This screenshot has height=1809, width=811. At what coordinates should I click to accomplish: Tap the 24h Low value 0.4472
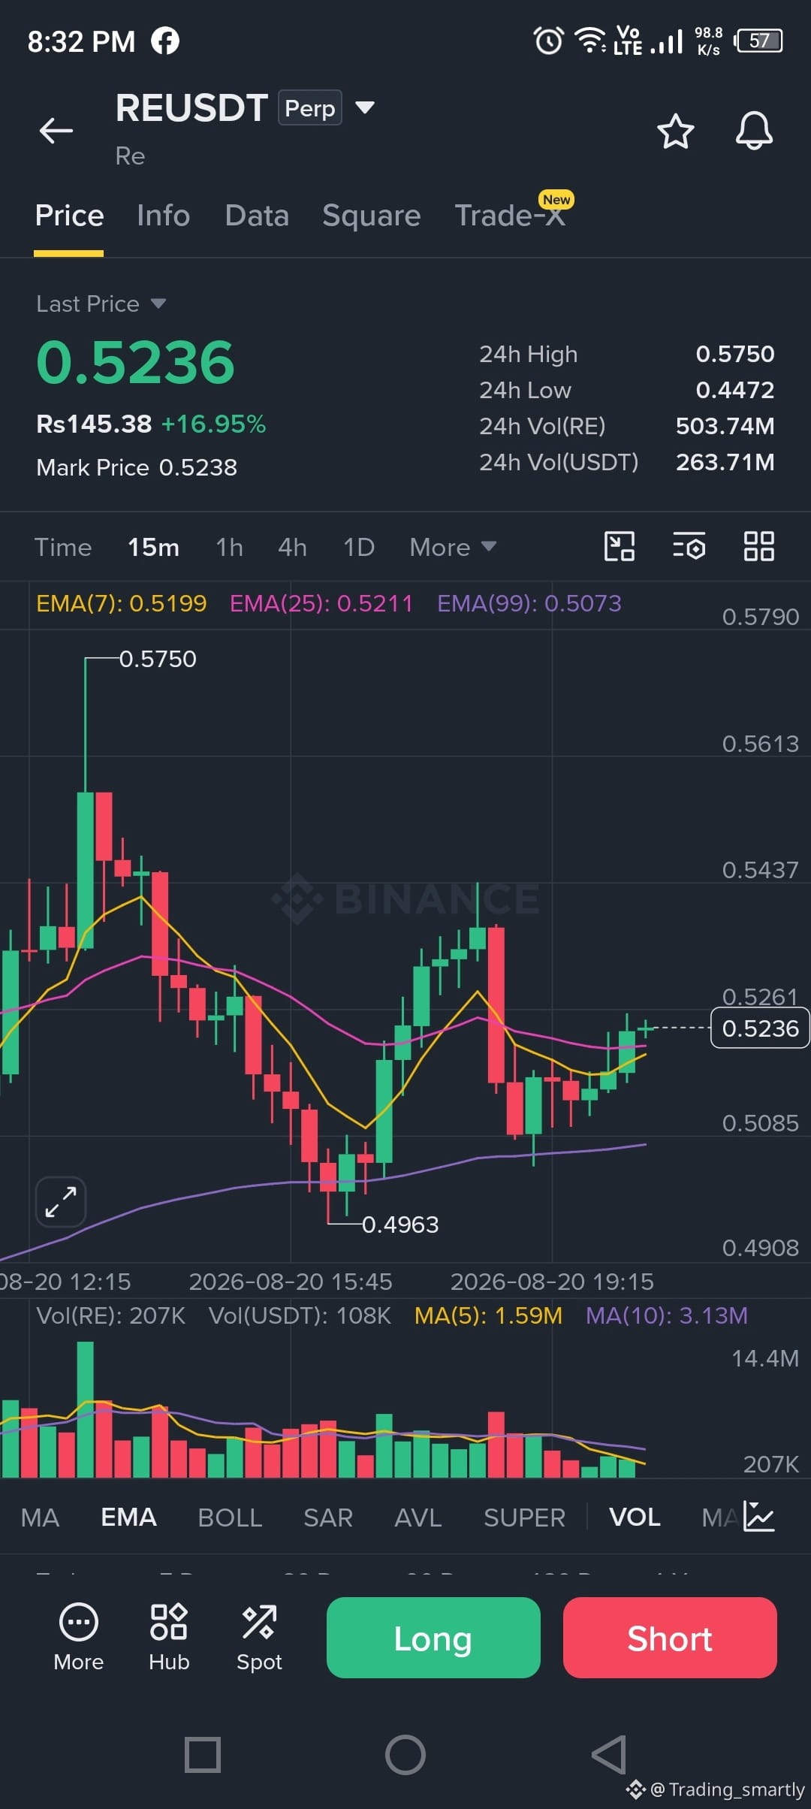(734, 390)
